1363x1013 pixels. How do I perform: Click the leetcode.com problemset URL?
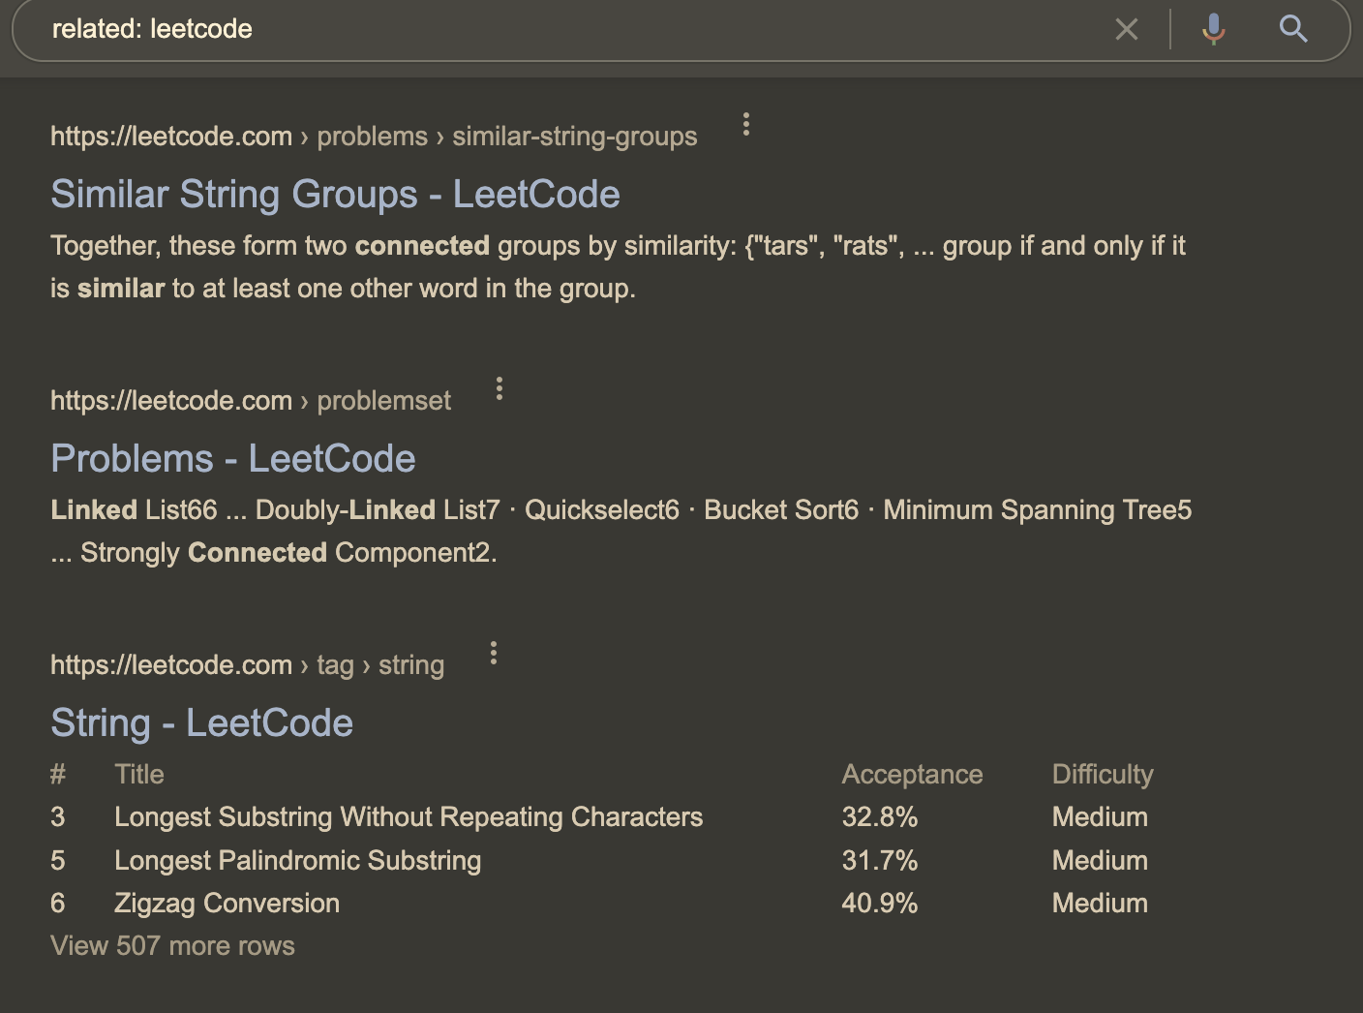[251, 401]
